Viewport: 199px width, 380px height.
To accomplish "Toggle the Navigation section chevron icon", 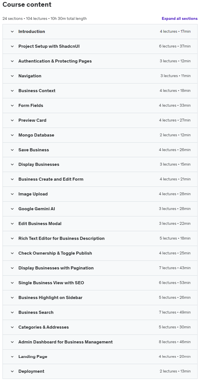I will click(x=12, y=76).
